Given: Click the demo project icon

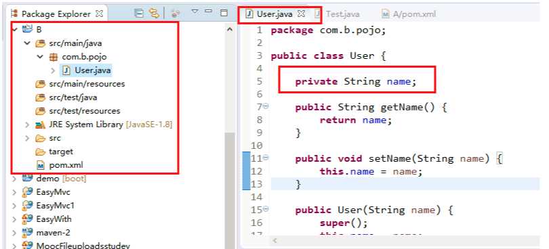Looking at the screenshot, I should [27, 179].
